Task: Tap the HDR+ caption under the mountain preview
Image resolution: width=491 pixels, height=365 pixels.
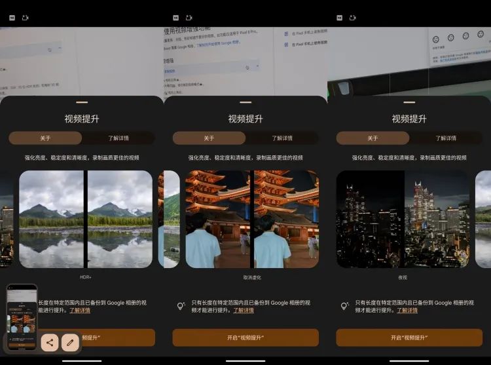Action: pos(86,277)
